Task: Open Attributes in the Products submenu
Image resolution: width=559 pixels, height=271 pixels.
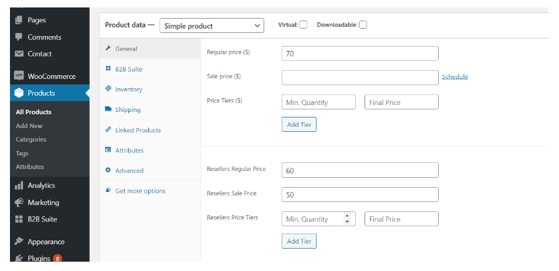Action: tap(30, 167)
